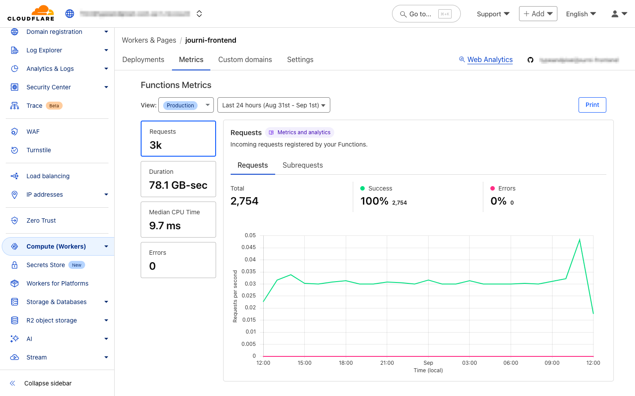Click the IP addresses pin icon
This screenshot has width=635, height=396.
pyautogui.click(x=15, y=194)
